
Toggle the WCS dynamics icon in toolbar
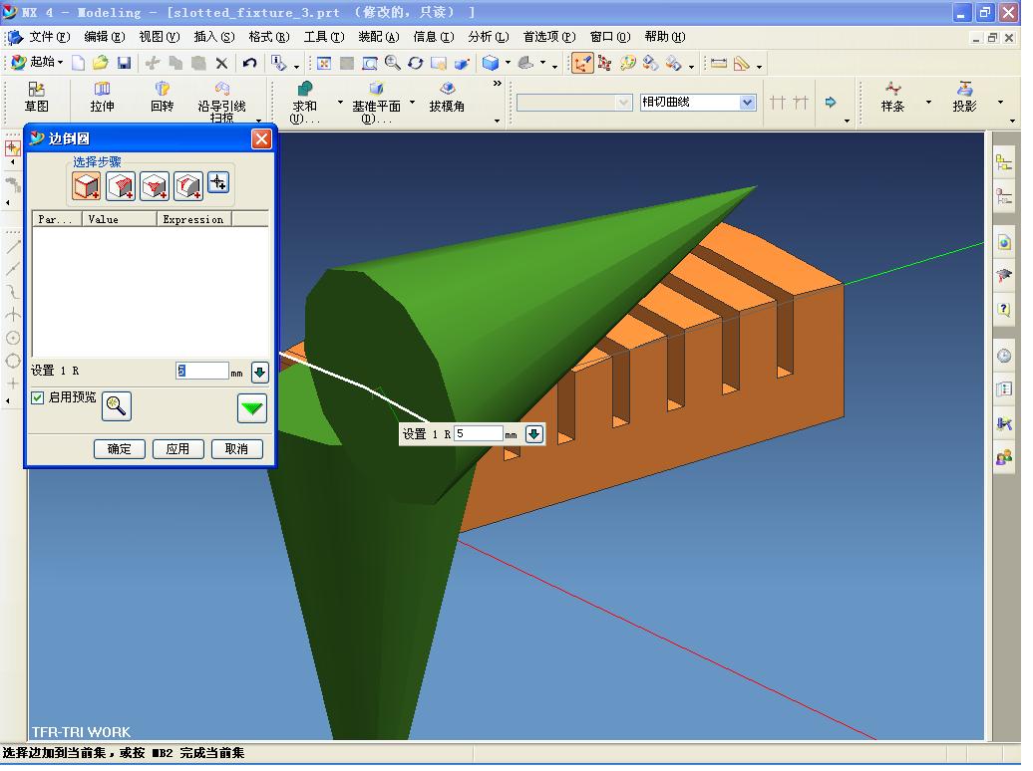click(581, 63)
